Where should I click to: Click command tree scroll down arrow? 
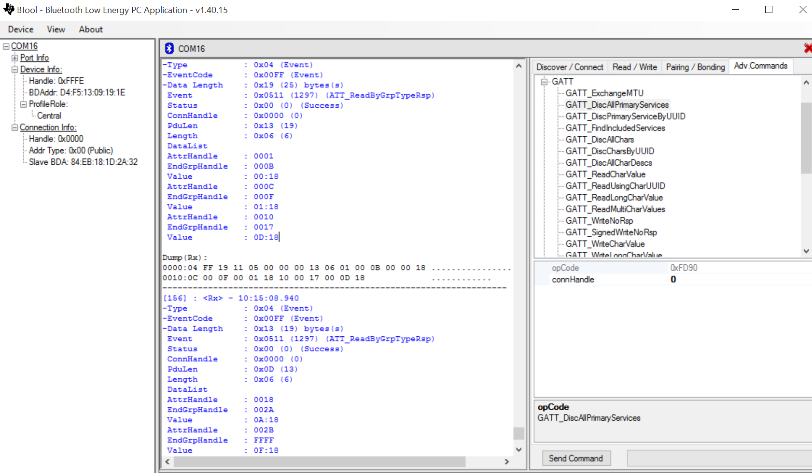(x=806, y=251)
